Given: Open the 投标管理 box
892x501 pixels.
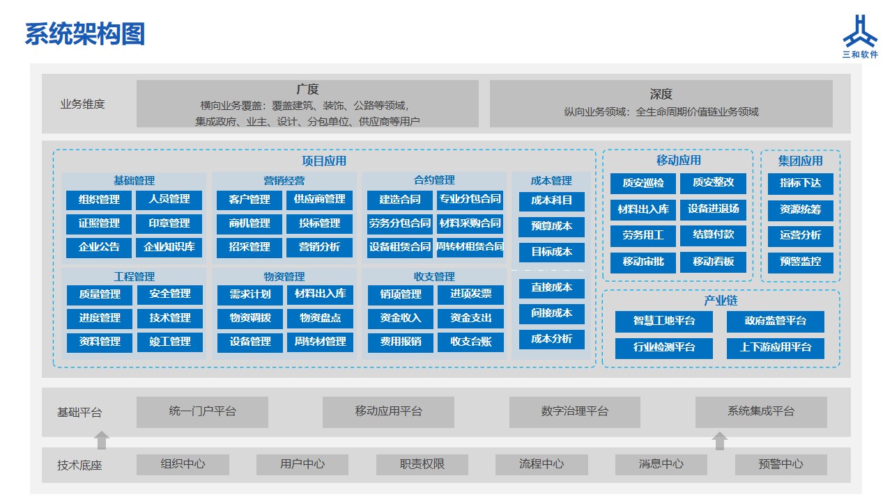Looking at the screenshot, I should click(x=319, y=223).
